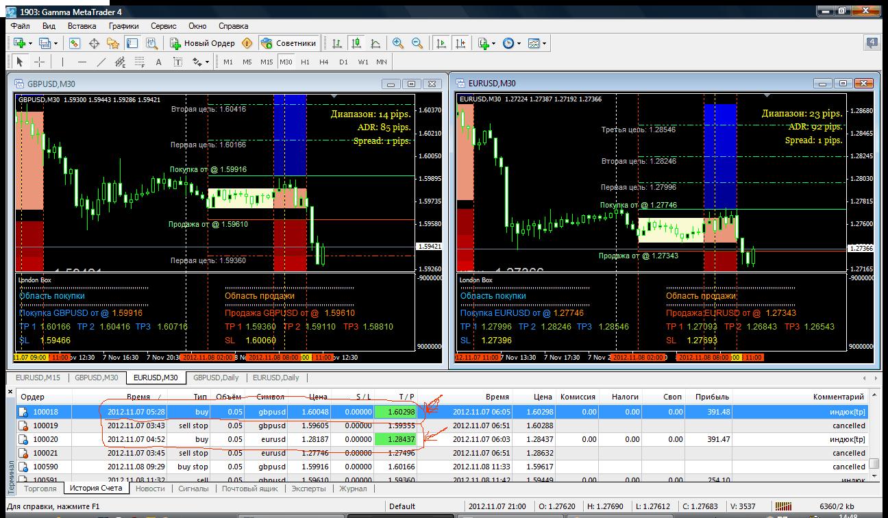
Task: Toggle chart auto scroll
Action: [441, 43]
